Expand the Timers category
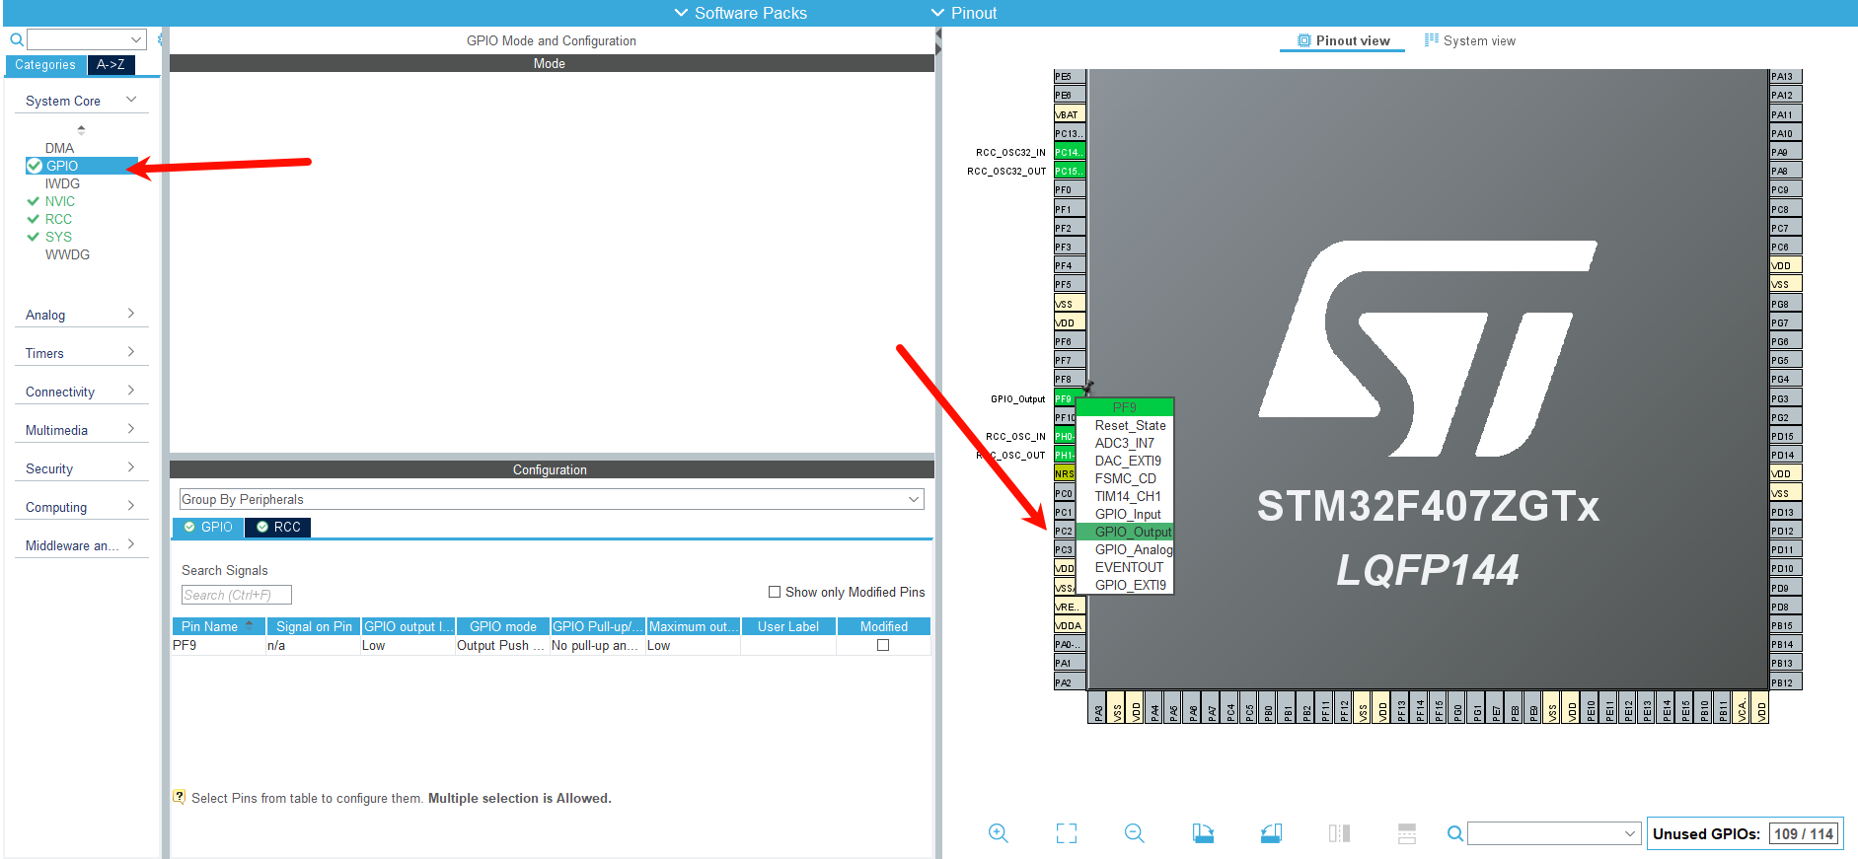The image size is (1858, 859). coord(81,353)
